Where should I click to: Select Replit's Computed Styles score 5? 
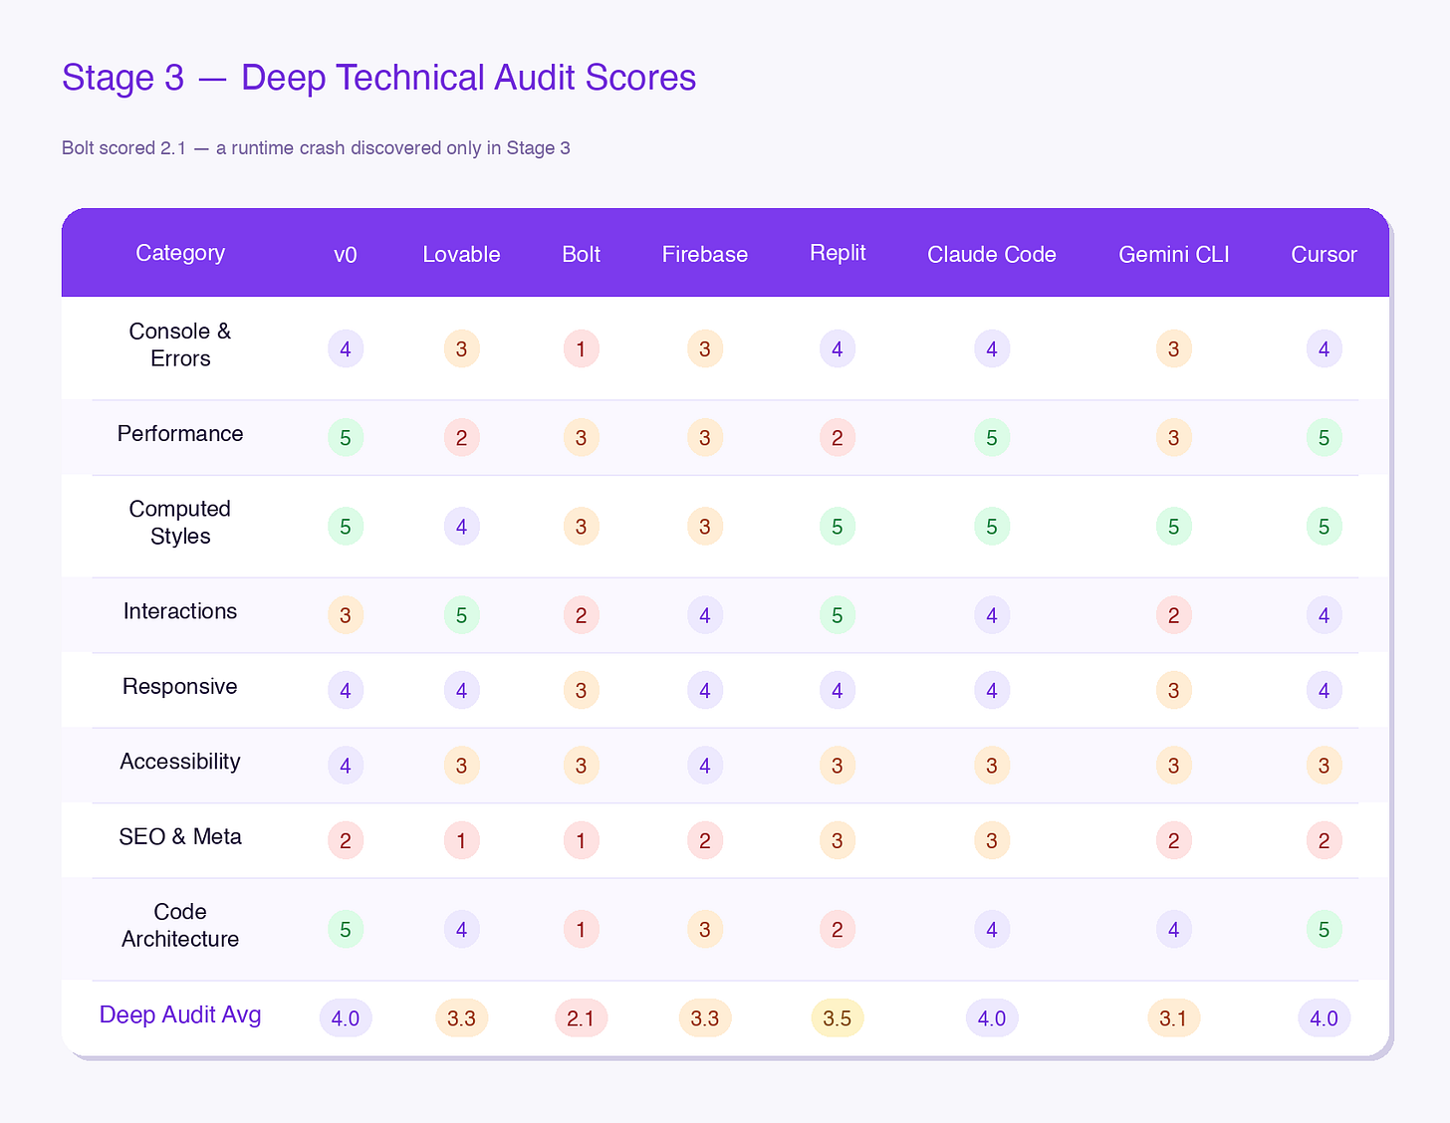tap(838, 527)
